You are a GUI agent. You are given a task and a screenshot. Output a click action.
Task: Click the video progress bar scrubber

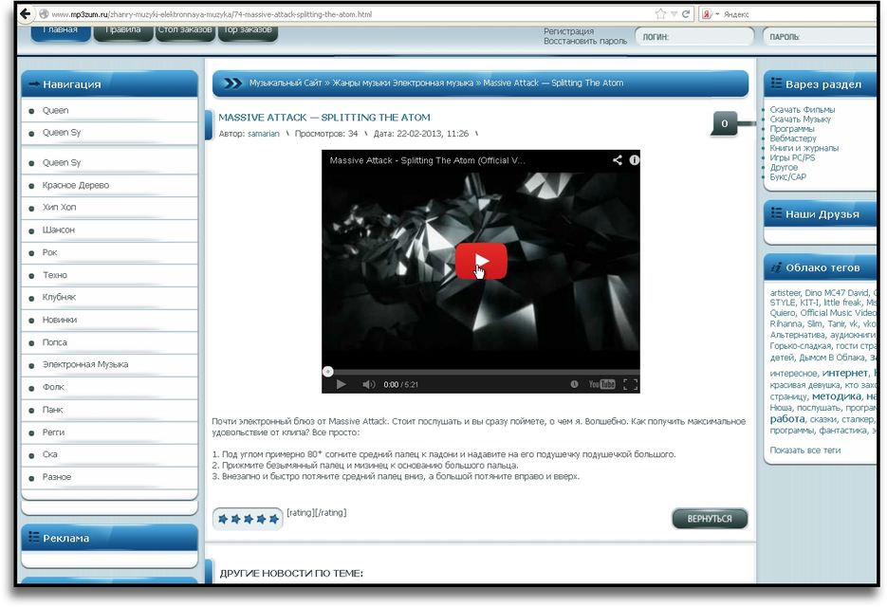(327, 372)
